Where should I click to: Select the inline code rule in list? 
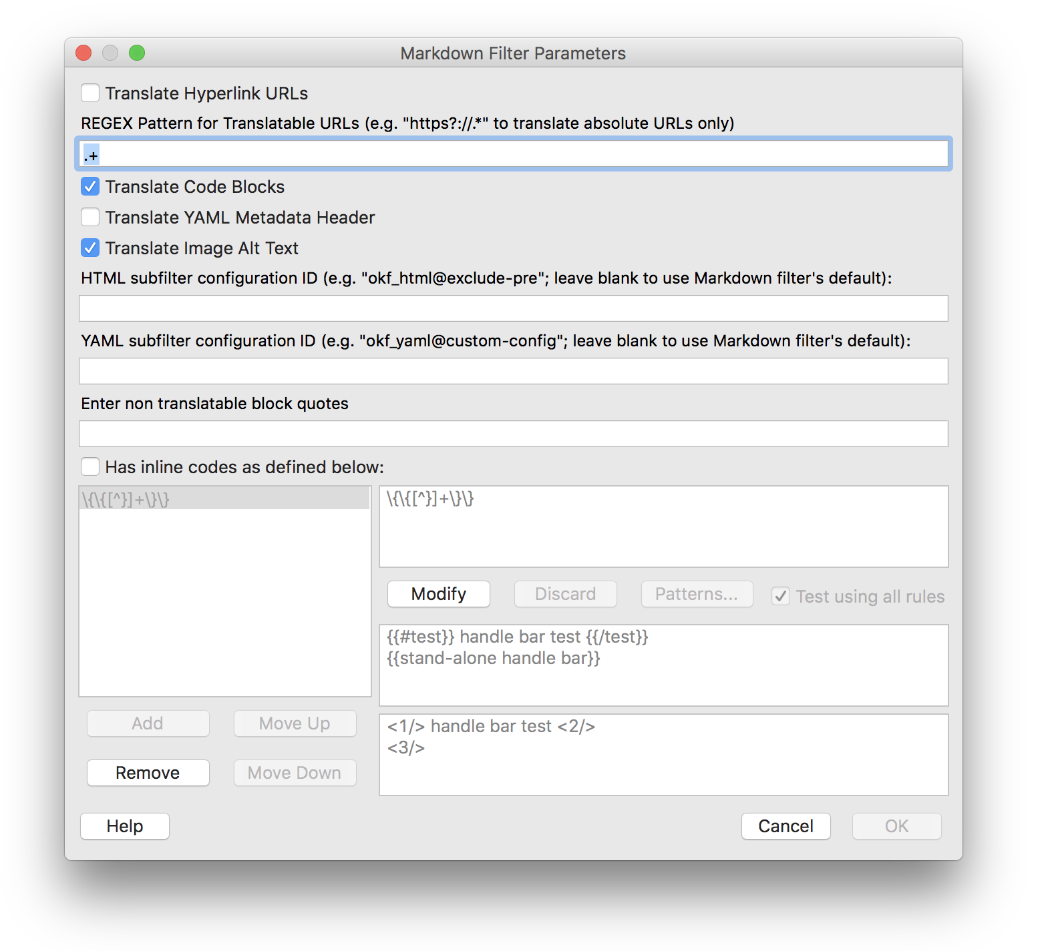224,499
